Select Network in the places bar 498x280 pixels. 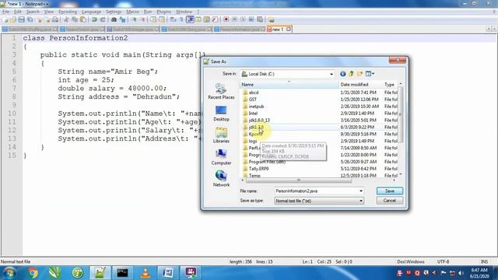pyautogui.click(x=221, y=179)
